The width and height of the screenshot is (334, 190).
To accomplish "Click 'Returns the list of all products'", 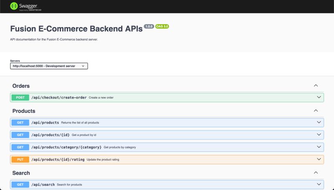I will click(x=80, y=123).
